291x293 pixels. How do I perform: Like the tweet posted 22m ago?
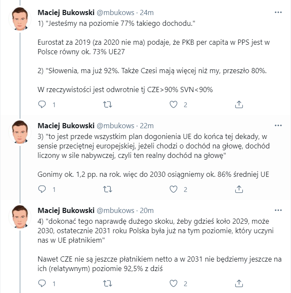tap(173, 189)
